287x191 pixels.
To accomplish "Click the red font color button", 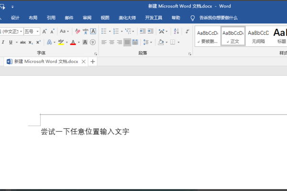I will point(73,42).
